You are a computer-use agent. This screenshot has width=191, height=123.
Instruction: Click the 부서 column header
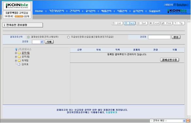pos(98,50)
